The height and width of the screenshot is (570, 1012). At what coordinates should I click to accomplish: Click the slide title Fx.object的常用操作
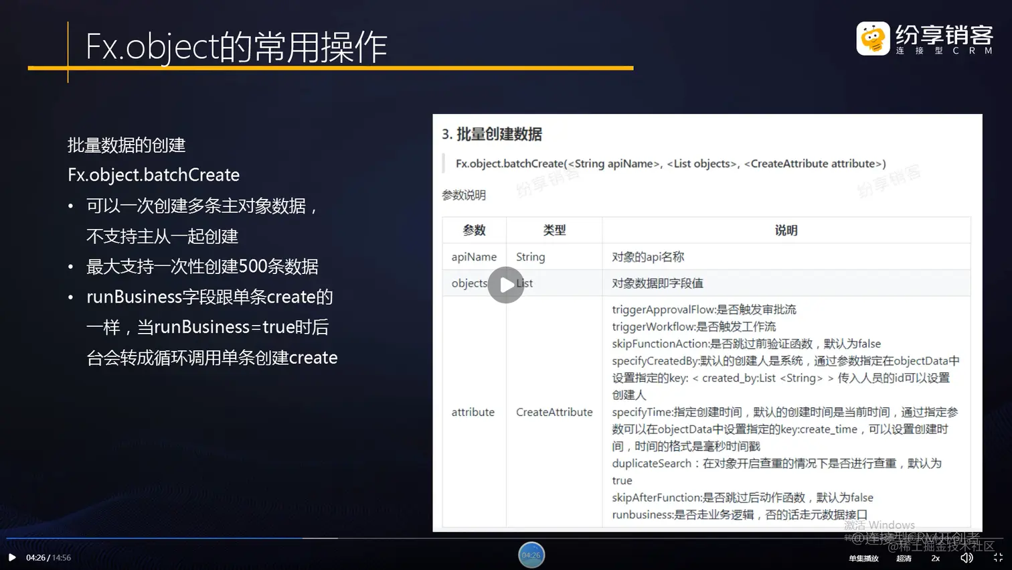236,46
